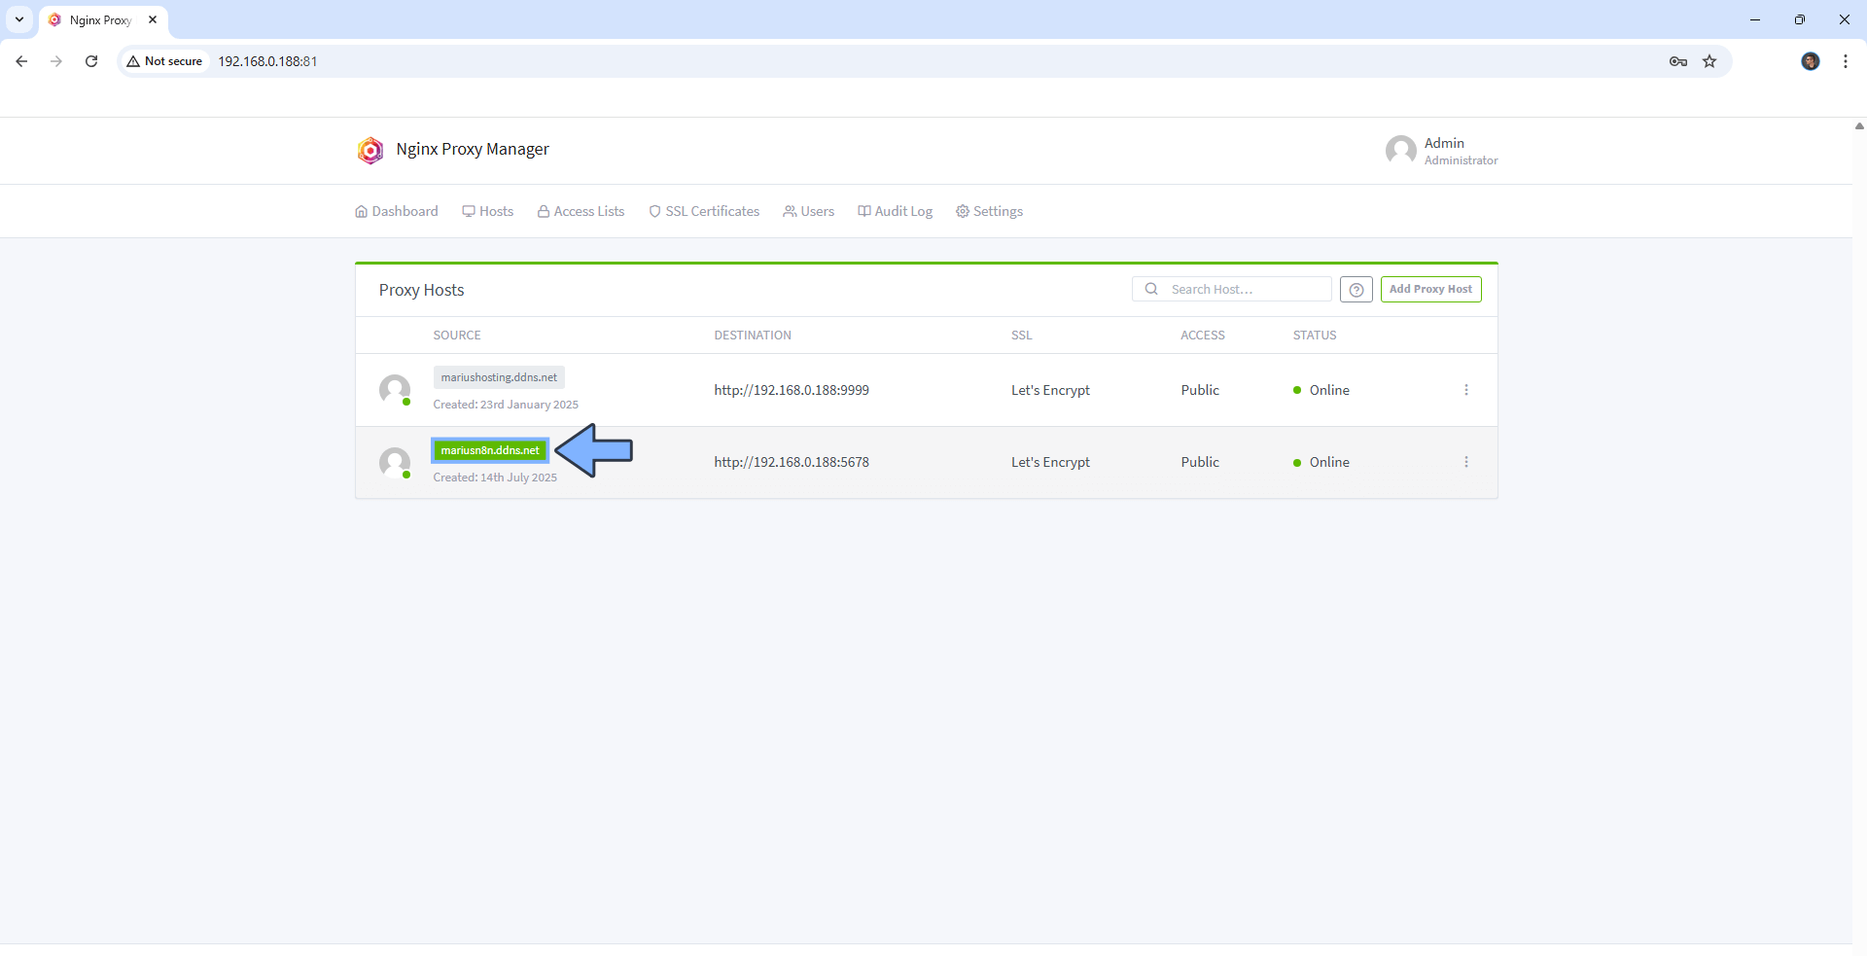Click the avatar beside mariushosting.ddns.net
Image resolution: width=1867 pixels, height=956 pixels.
click(x=395, y=390)
